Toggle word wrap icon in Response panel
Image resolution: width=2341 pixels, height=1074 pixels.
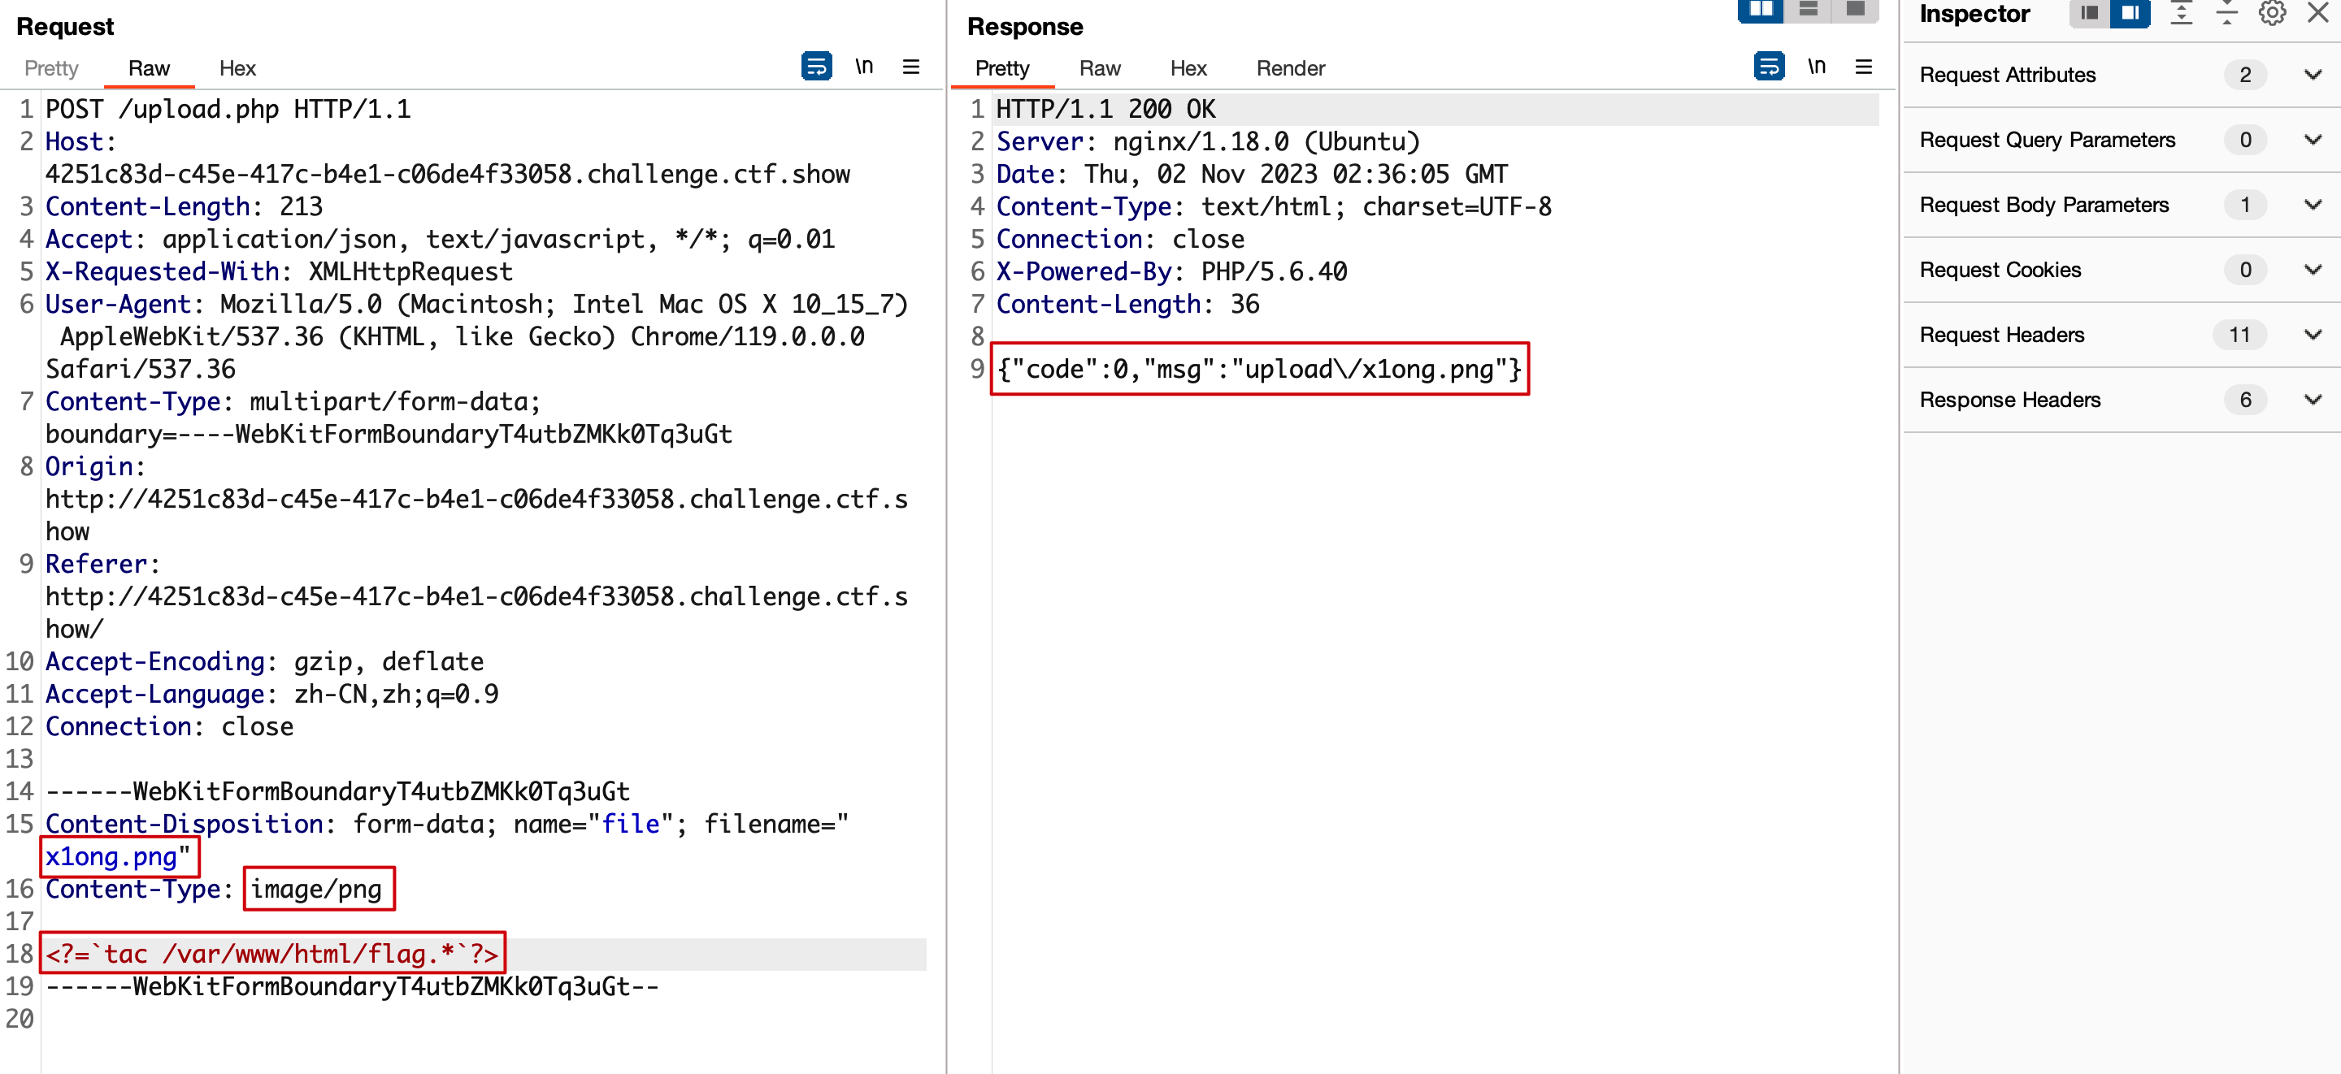tap(1769, 67)
